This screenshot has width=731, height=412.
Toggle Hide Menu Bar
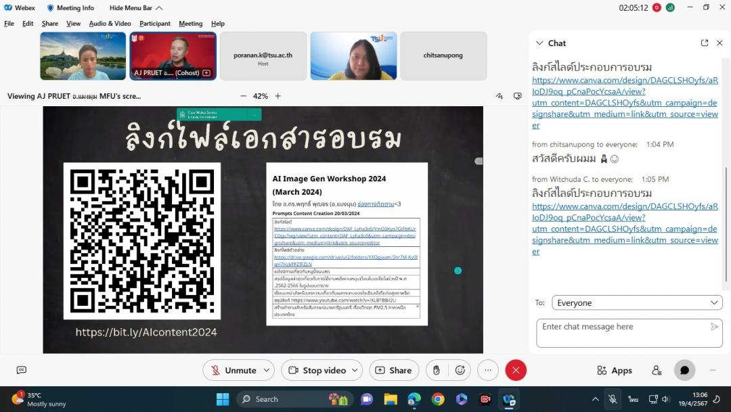135,8
